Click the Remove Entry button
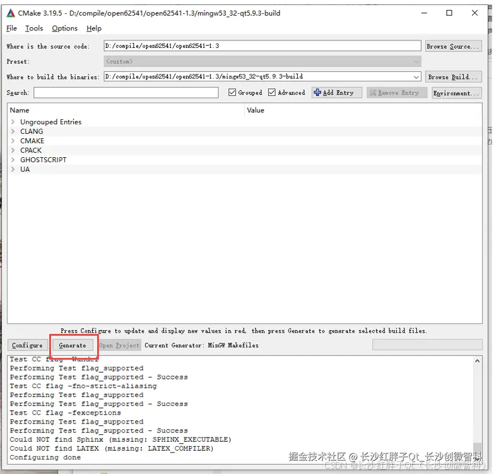 (397, 93)
